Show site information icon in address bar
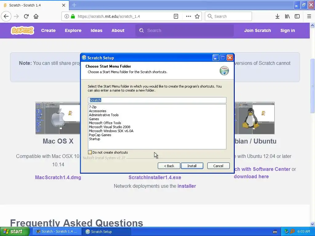Viewport: 315px width, 236px height. 67,16
